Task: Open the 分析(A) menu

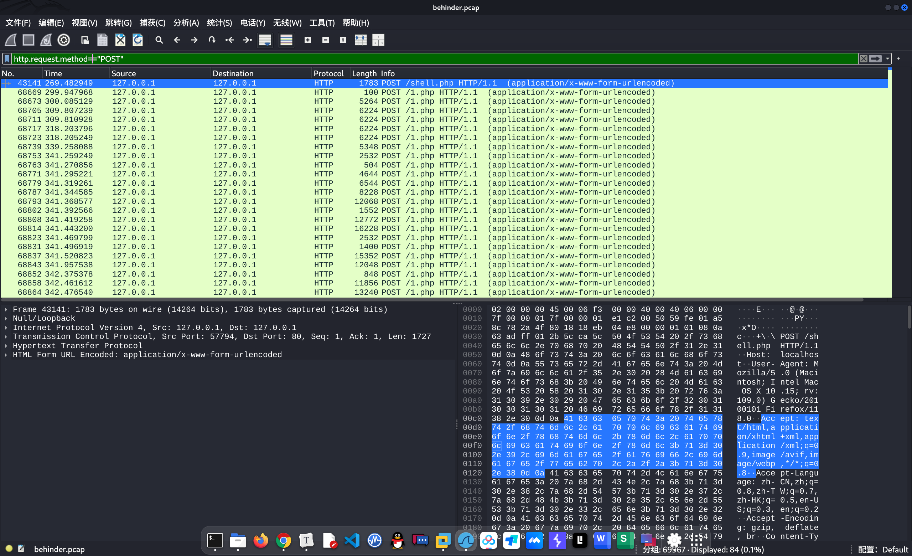Action: [186, 23]
